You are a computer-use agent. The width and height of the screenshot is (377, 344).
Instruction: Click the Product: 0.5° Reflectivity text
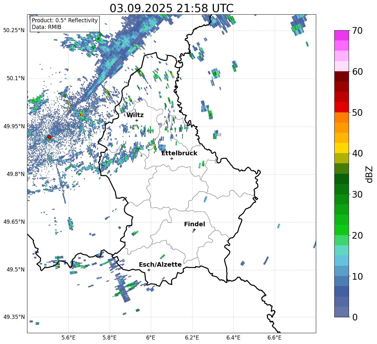coord(65,20)
